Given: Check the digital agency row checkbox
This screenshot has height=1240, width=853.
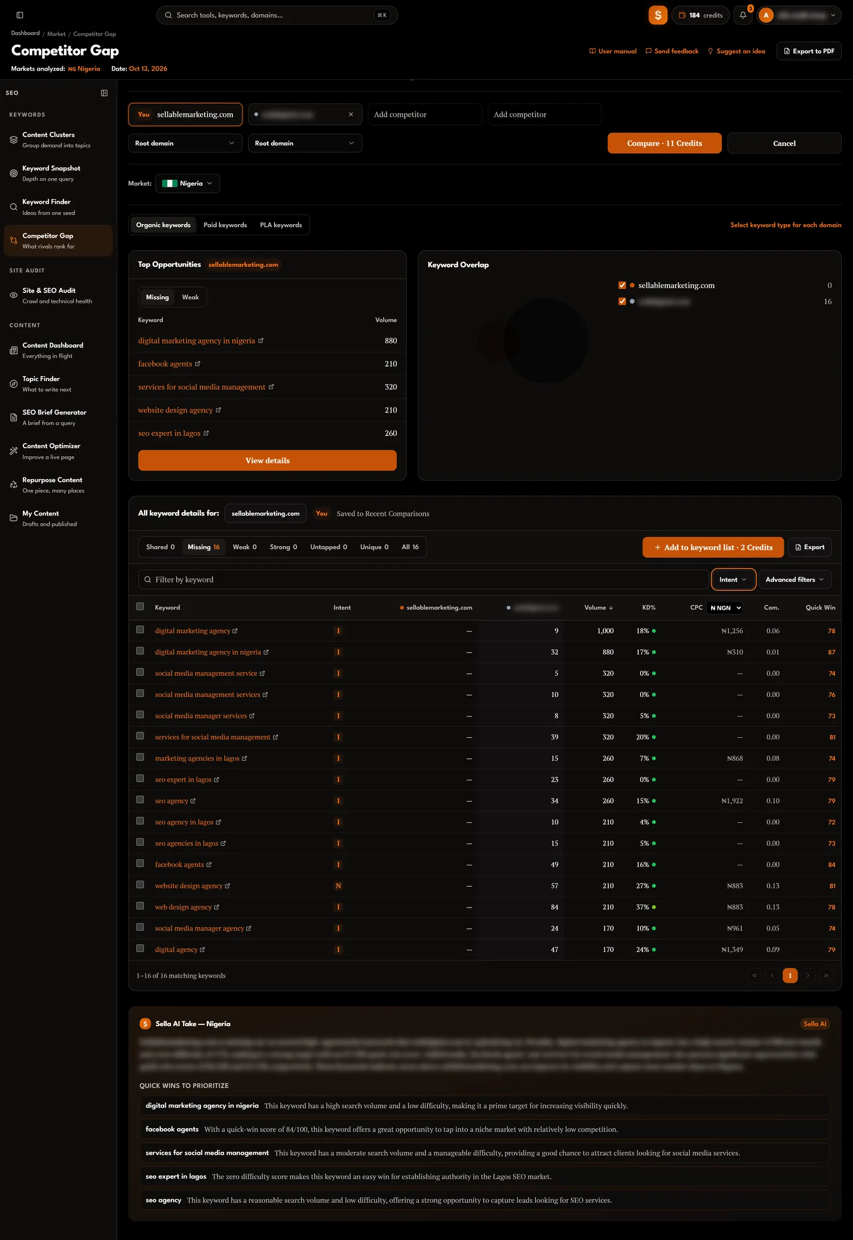Looking at the screenshot, I should (x=140, y=948).
